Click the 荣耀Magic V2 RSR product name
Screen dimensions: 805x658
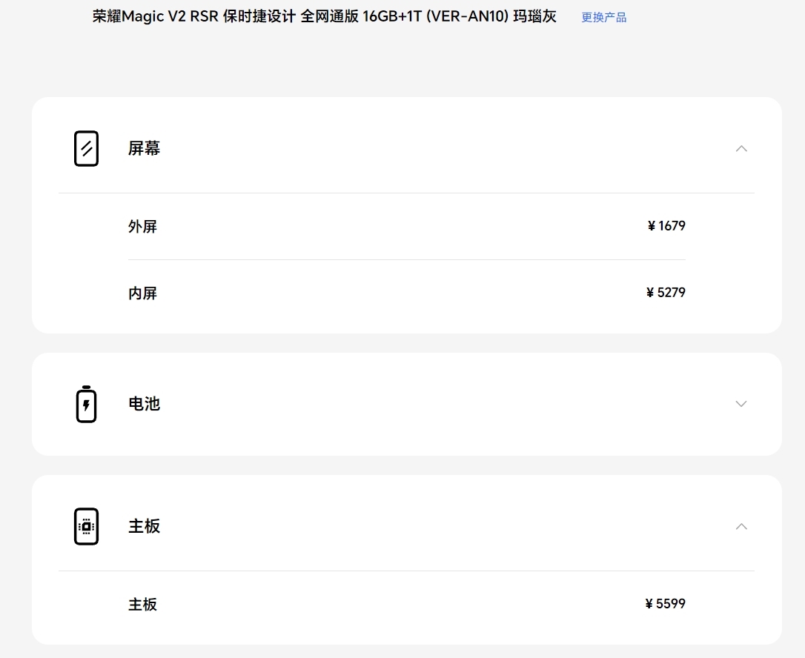156,16
